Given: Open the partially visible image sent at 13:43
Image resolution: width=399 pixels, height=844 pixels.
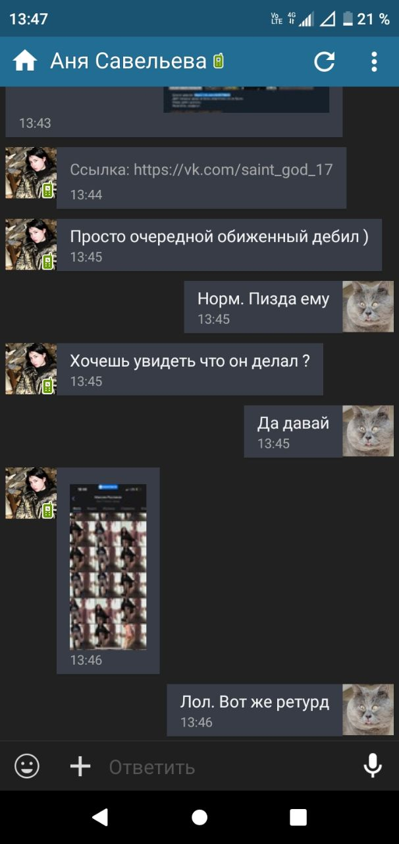Looking at the screenshot, I should click(x=246, y=99).
